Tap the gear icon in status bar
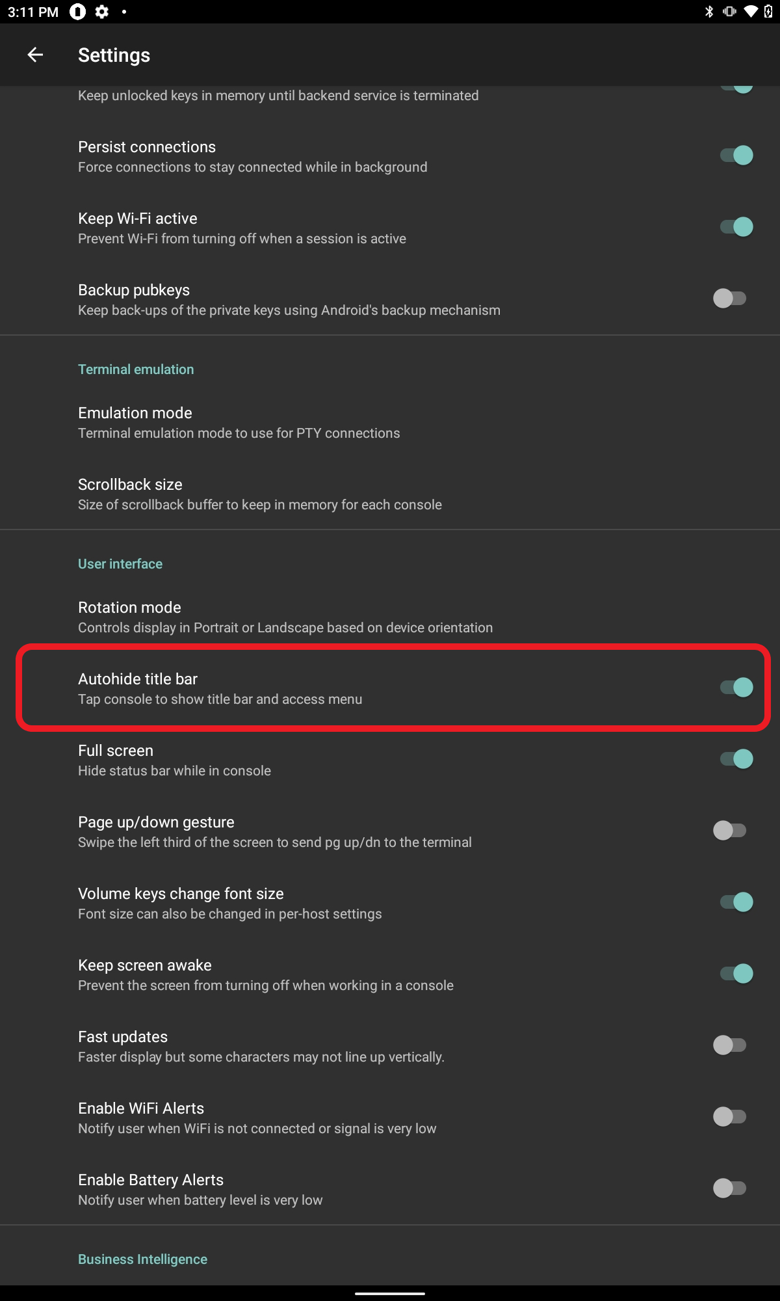 [x=102, y=12]
